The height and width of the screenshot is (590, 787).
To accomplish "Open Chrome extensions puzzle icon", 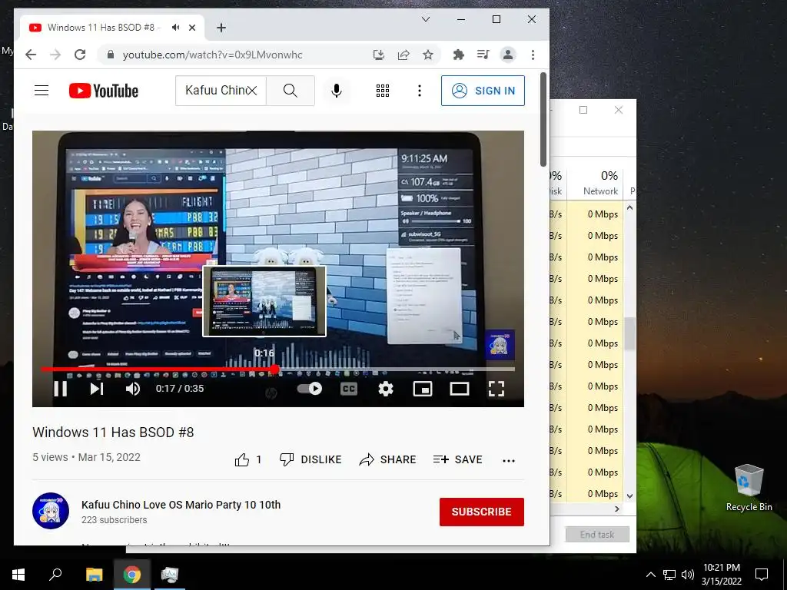I will click(458, 55).
